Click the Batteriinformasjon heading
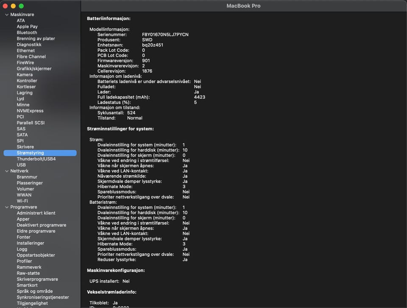407x308 pixels. coord(109,19)
